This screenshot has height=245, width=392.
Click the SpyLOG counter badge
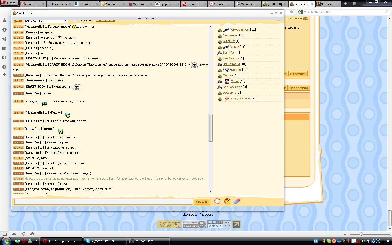pos(169,224)
